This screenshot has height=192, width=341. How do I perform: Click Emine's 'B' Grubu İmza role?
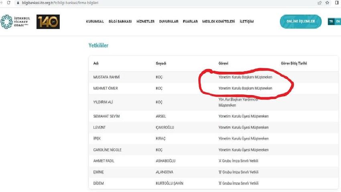238,172
